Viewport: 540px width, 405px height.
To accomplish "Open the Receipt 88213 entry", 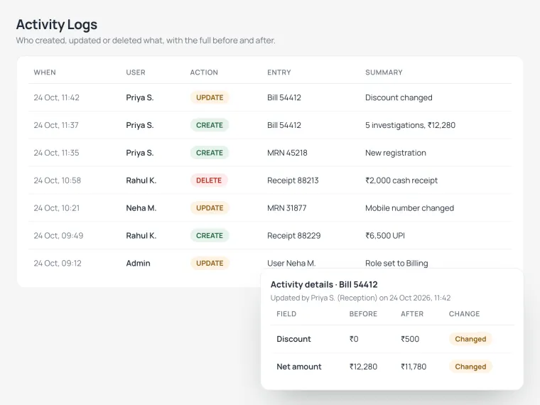I will [293, 180].
